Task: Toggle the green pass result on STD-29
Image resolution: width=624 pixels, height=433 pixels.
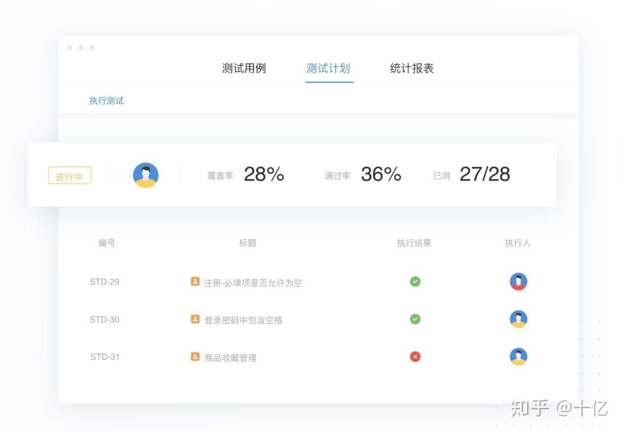Action: [415, 281]
